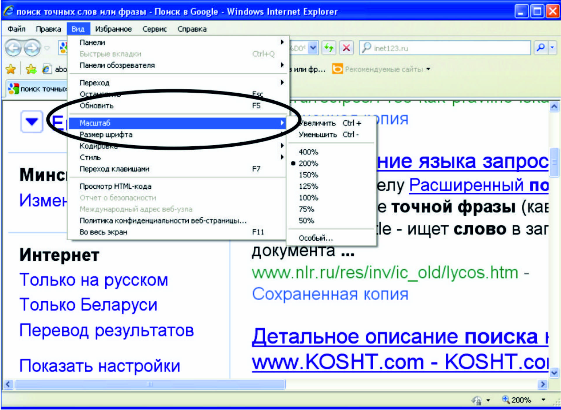This screenshot has height=410, width=561.
Task: Expand the Панели submenu
Action: pos(178,42)
